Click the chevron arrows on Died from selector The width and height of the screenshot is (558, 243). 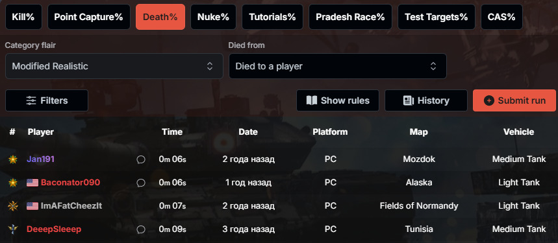[x=433, y=66]
